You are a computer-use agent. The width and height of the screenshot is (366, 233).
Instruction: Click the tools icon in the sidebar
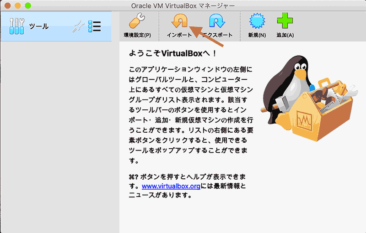[17, 26]
